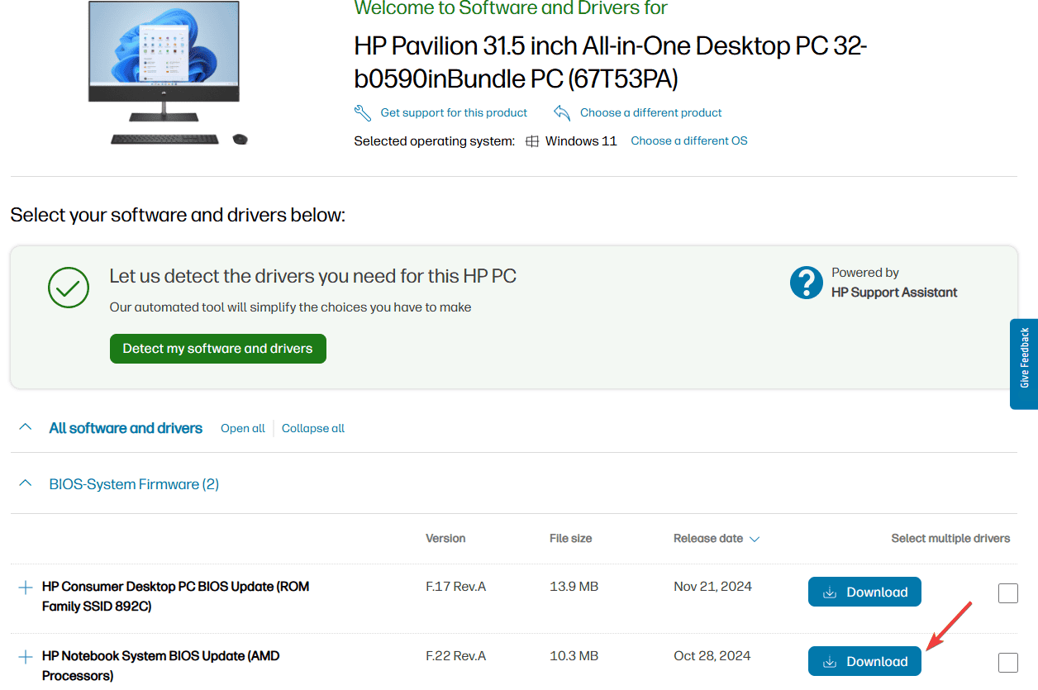Screen dimensions: 1038x690
Task: Click the 13.9 MB file size value
Action: click(x=574, y=587)
